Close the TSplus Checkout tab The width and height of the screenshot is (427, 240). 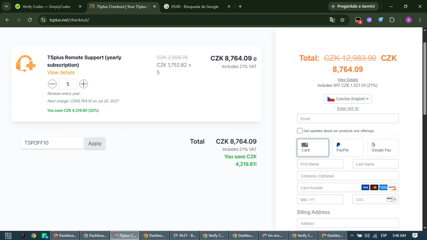[155, 7]
